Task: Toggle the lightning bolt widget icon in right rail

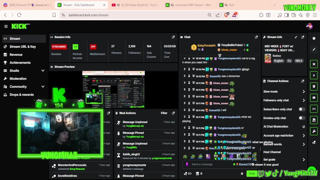Action: click(x=314, y=75)
